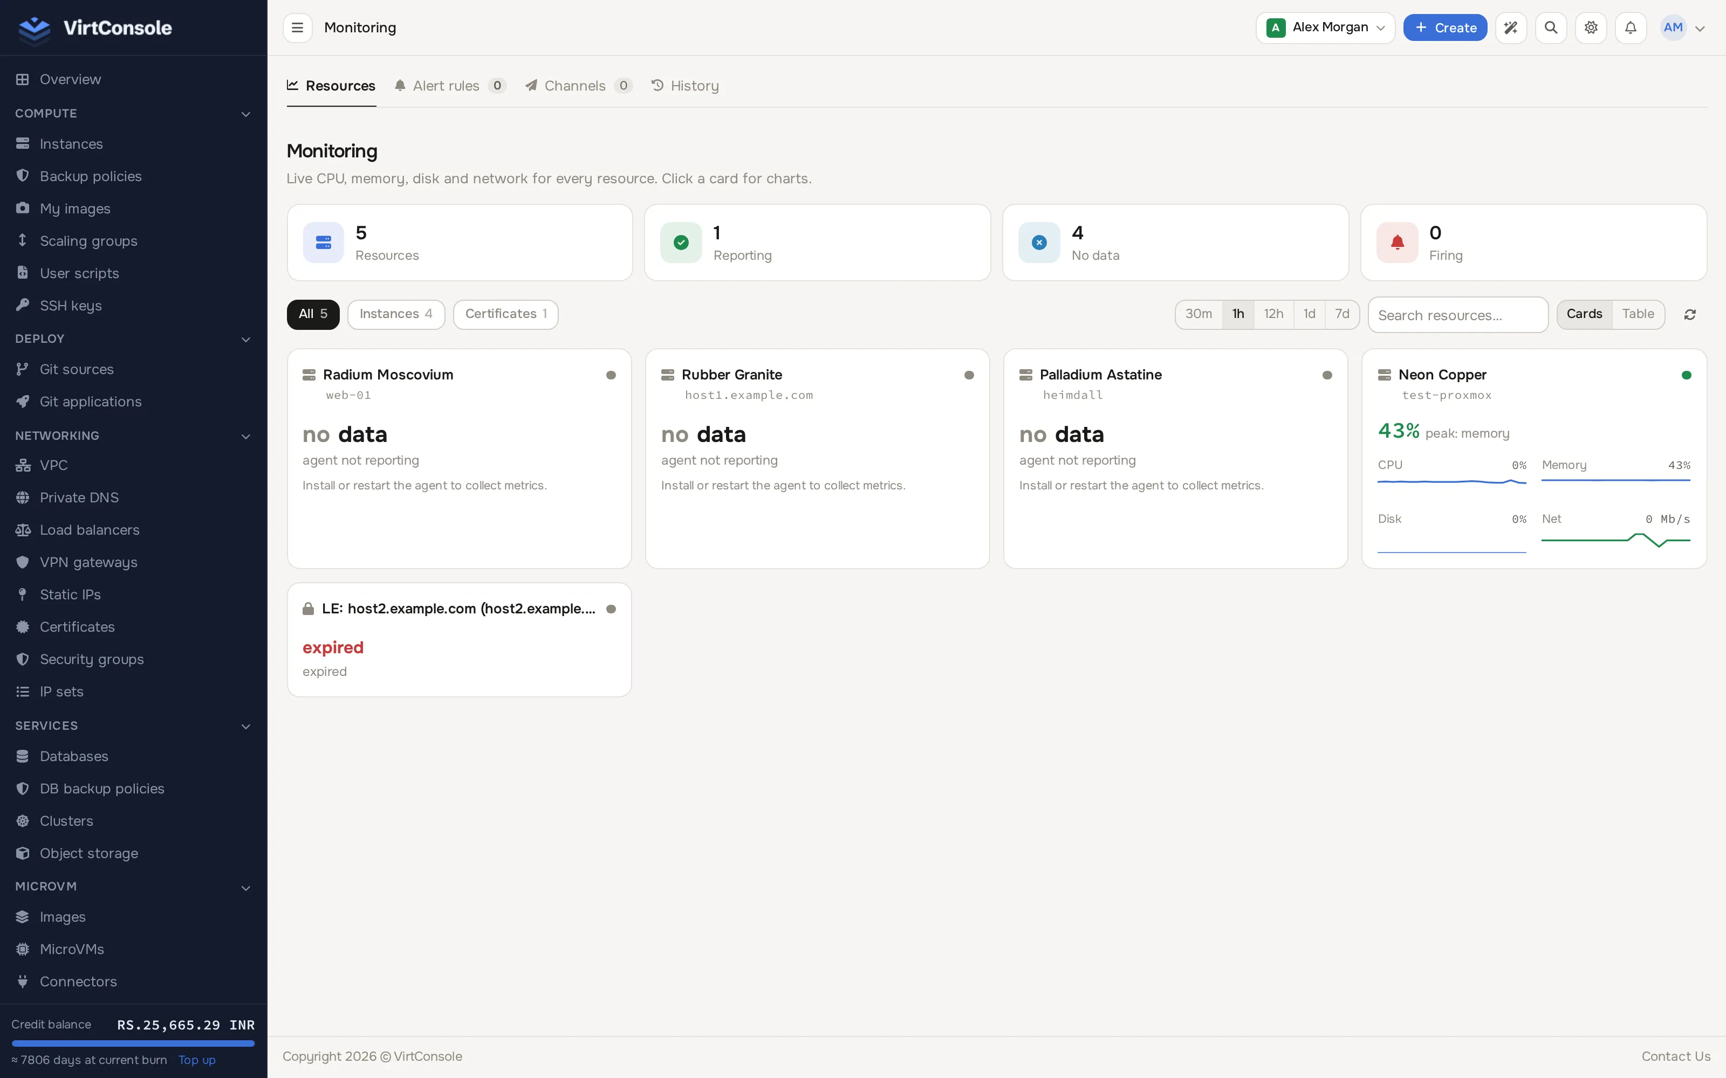The width and height of the screenshot is (1726, 1078).
Task: Filter by Instances 4 chip
Action: 396,314
